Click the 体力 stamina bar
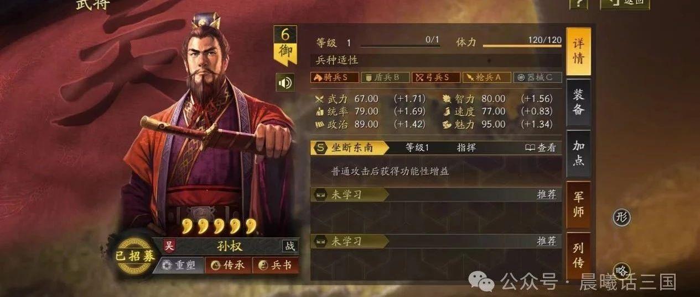The image size is (700, 297). (x=522, y=46)
